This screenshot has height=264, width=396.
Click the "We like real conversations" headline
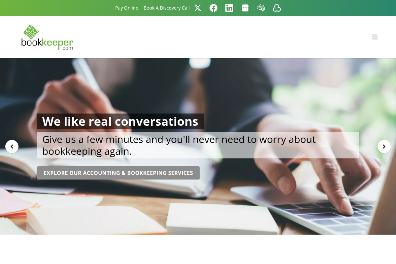click(120, 121)
